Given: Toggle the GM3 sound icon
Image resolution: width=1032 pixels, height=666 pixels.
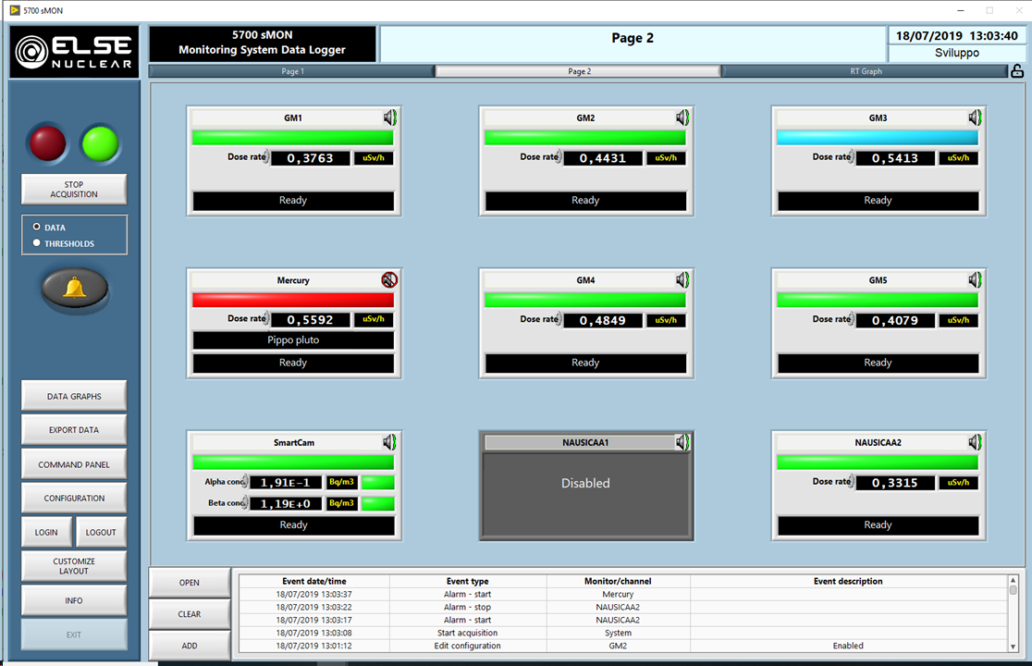Looking at the screenshot, I should click(975, 117).
